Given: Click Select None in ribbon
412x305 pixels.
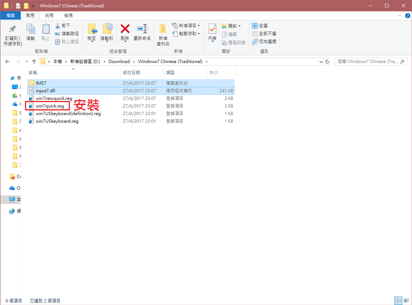Looking at the screenshot, I should pyautogui.click(x=264, y=33).
